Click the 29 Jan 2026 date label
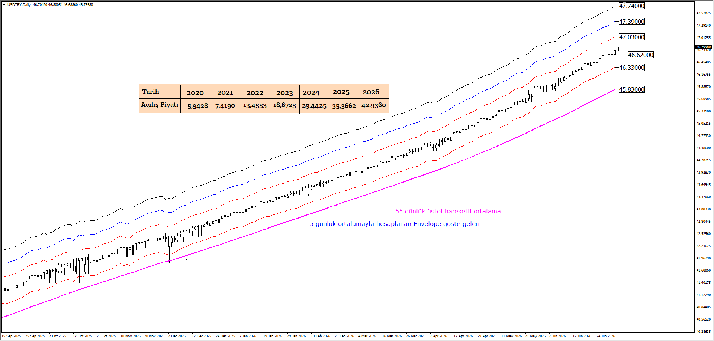The width and height of the screenshot is (714, 341). [296, 336]
